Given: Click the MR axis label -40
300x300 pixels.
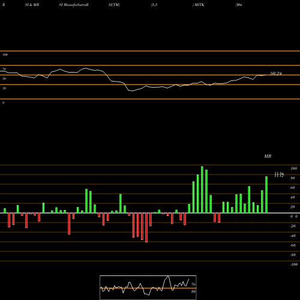Looking at the screenshot, I should (293, 236).
